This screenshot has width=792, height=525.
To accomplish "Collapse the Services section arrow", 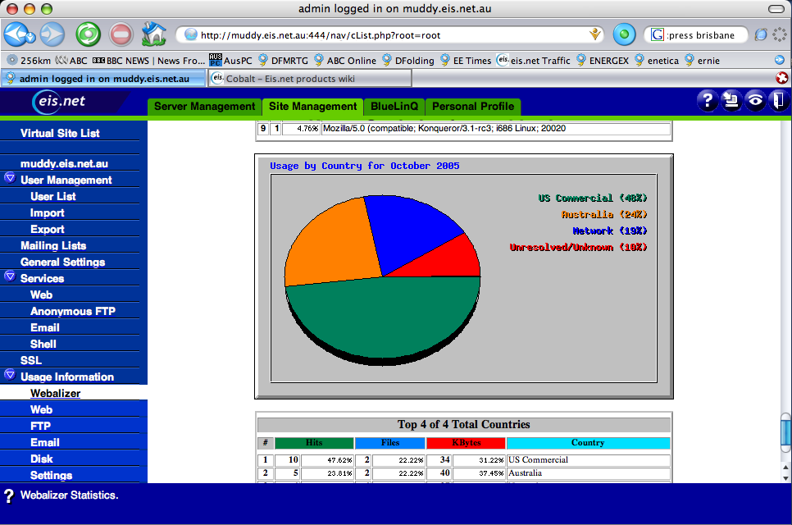I will click(x=10, y=277).
